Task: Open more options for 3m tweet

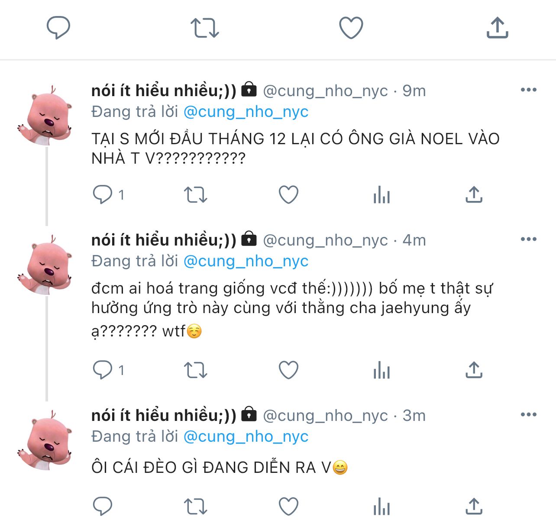Action: [528, 415]
